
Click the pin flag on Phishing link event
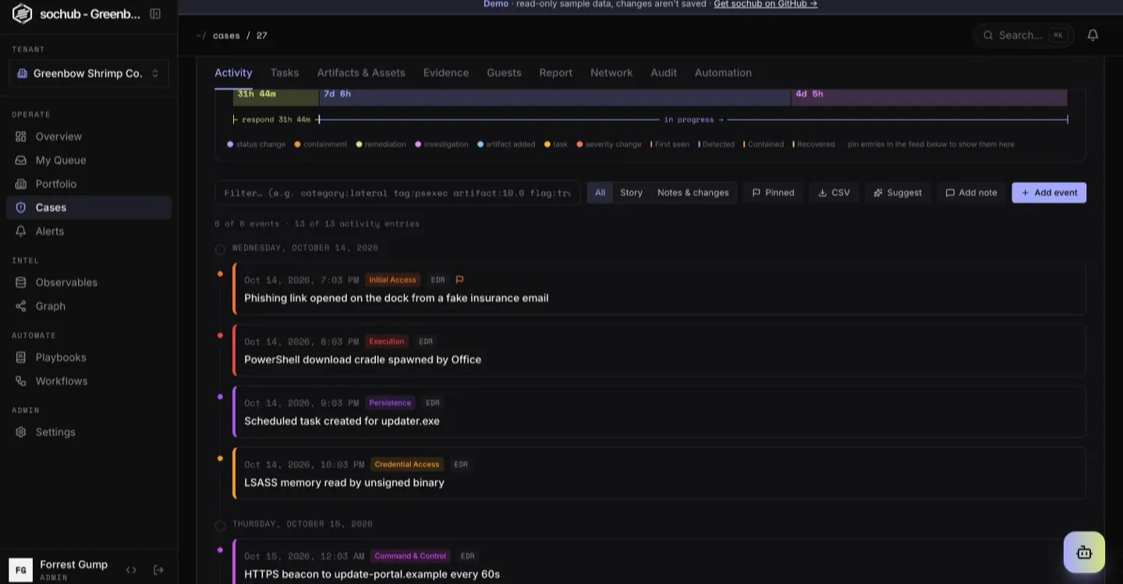pos(459,280)
